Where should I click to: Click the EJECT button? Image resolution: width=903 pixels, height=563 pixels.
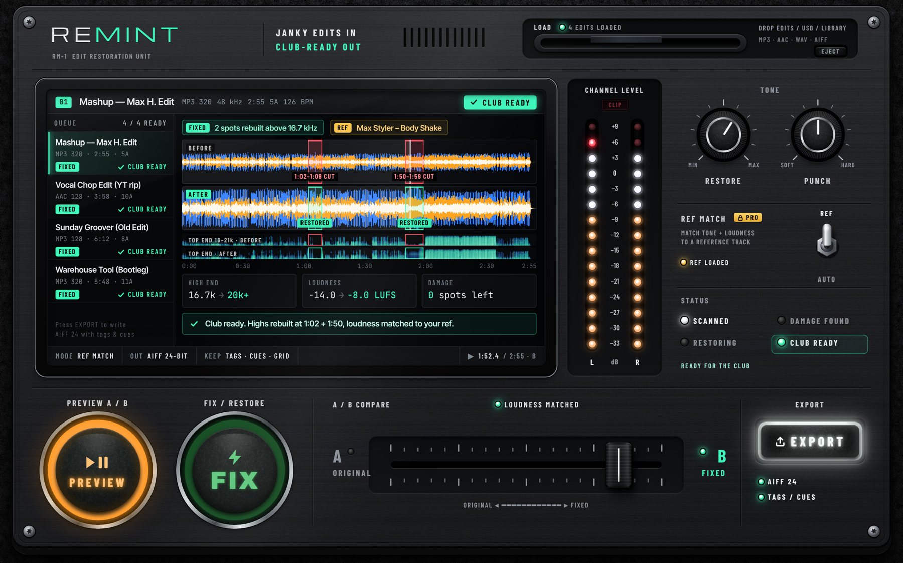pos(830,51)
